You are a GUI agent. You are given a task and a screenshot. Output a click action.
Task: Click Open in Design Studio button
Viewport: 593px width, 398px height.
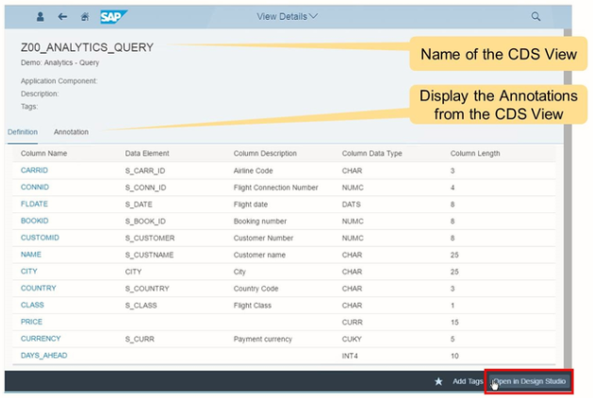[x=529, y=382]
